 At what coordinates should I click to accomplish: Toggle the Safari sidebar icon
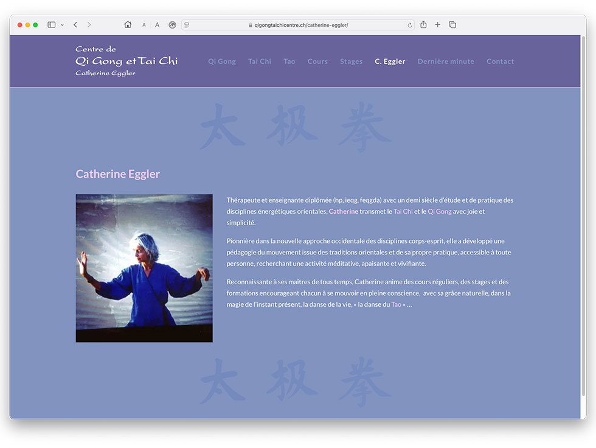click(x=51, y=25)
